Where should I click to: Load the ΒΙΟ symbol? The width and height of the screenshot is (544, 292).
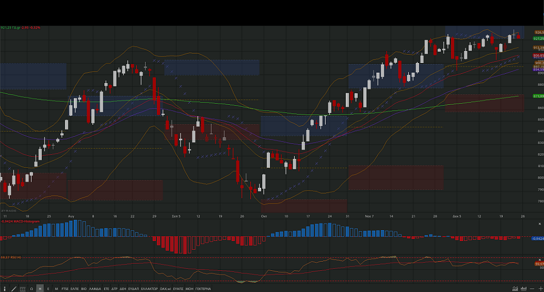click(x=84, y=289)
